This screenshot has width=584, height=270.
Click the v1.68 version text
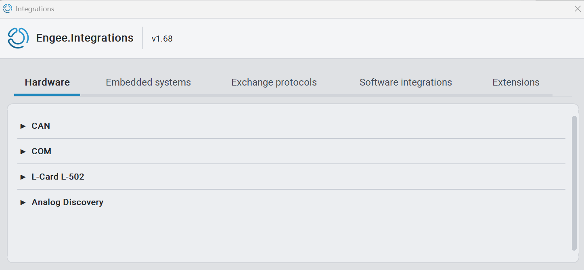click(x=162, y=39)
